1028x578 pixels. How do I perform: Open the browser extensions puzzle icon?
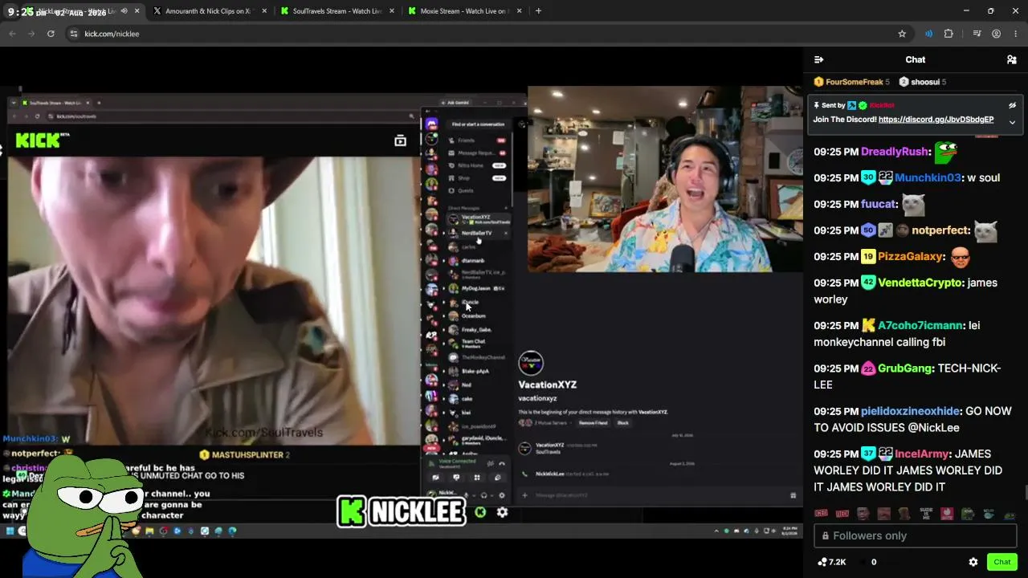[x=948, y=34]
